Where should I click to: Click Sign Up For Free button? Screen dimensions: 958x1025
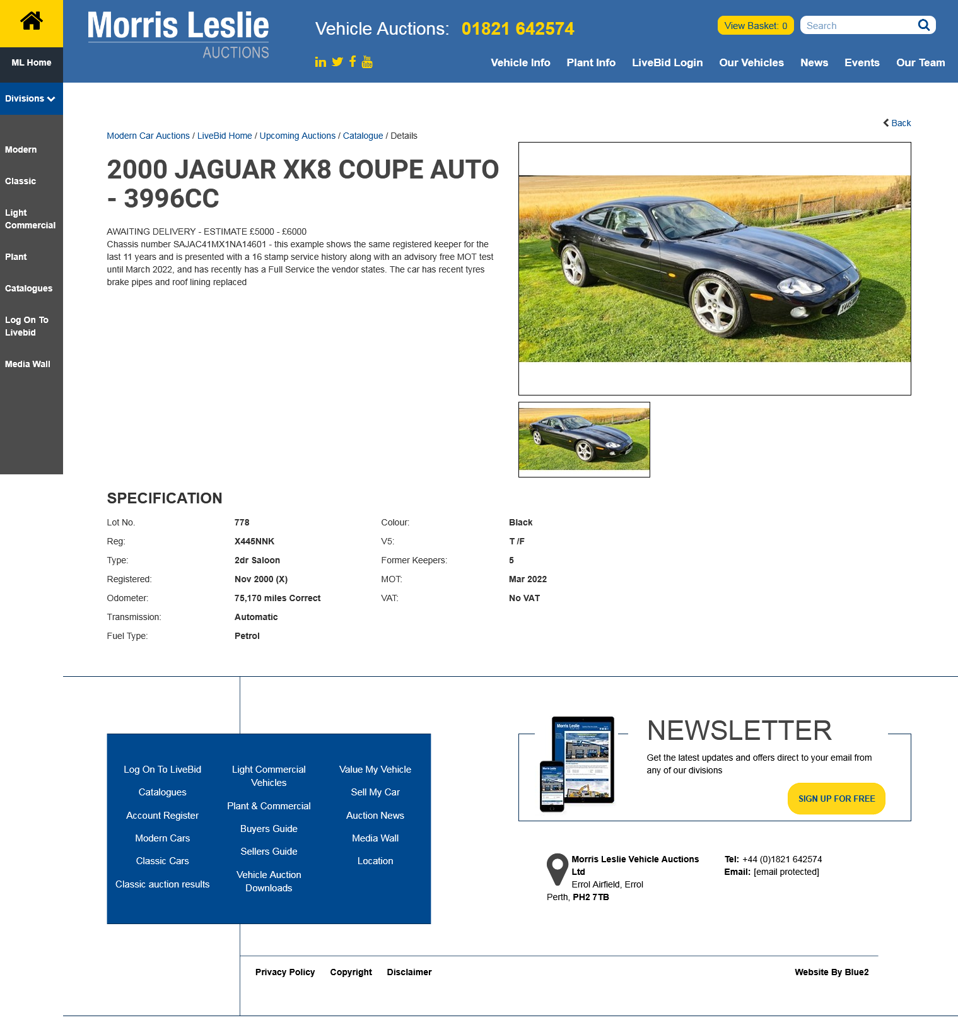click(x=836, y=799)
